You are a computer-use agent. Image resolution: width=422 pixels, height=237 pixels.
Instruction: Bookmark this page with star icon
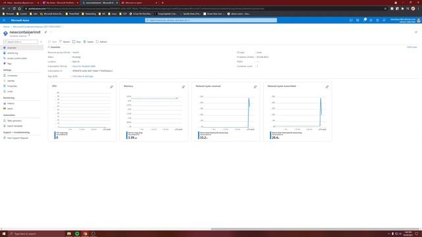(x=385, y=9)
